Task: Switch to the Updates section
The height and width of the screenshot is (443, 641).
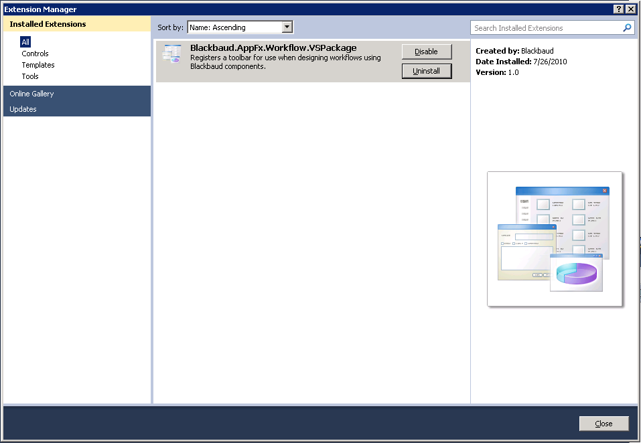Action: click(77, 109)
